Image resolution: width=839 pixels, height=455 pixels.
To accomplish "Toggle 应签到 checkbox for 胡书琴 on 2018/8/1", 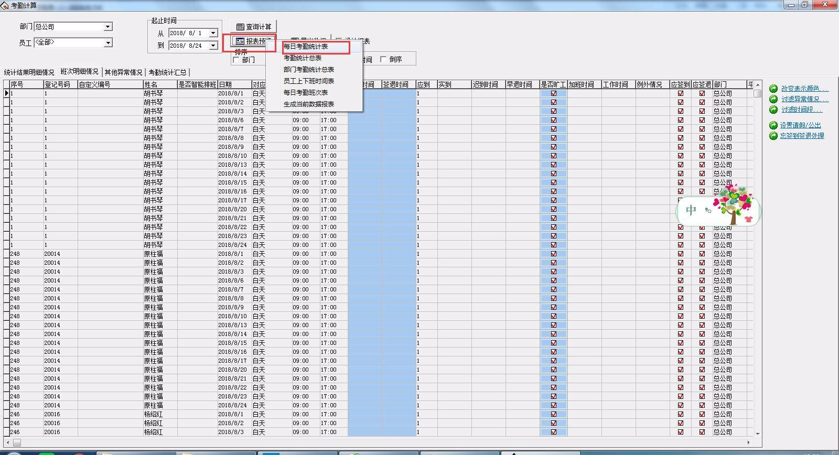I will point(681,93).
